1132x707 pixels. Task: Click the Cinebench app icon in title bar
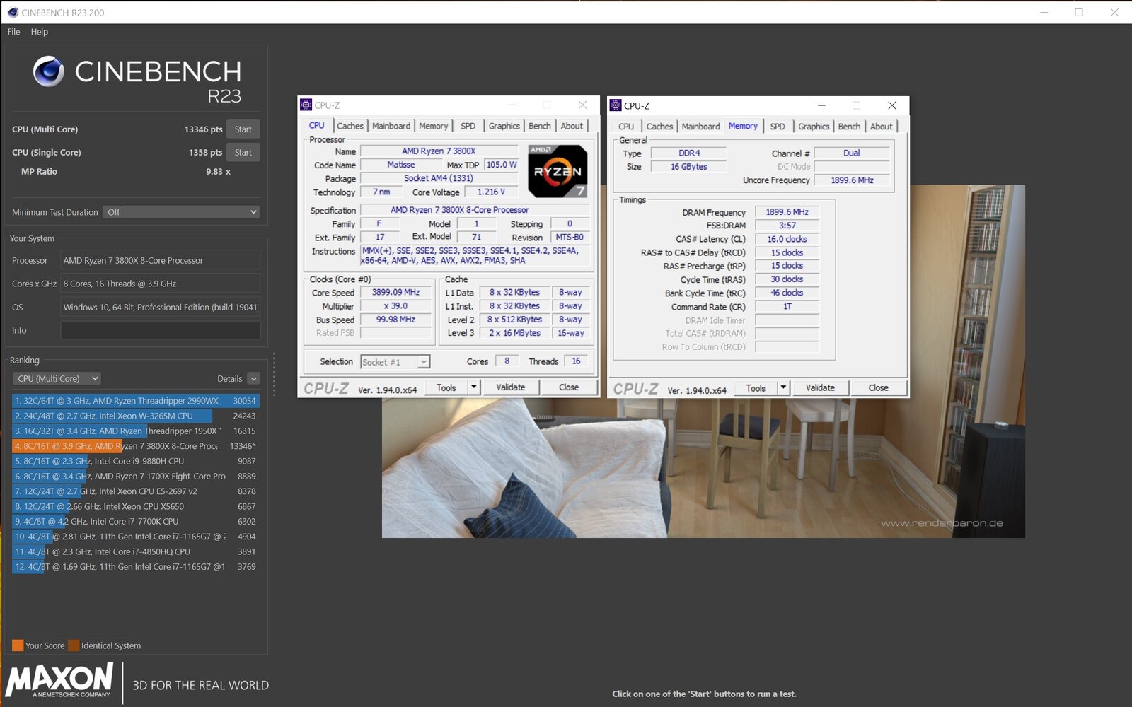12,13
